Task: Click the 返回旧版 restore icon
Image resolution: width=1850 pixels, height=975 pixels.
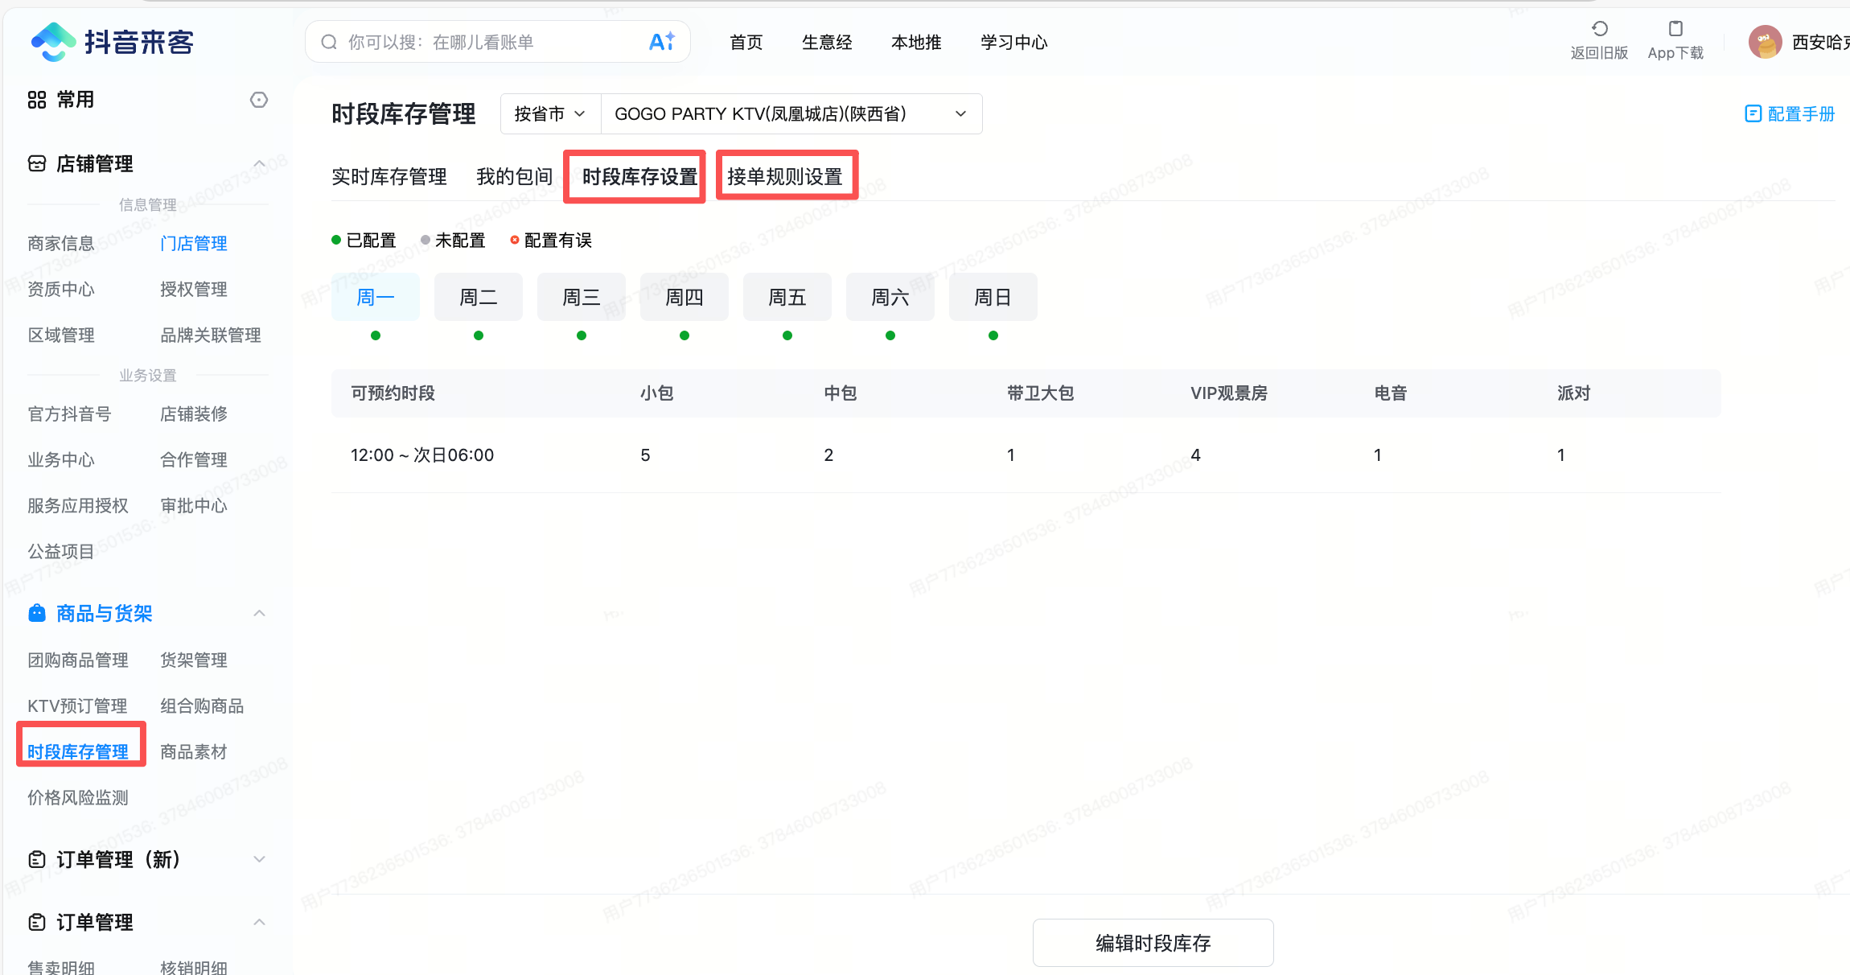Action: (x=1599, y=28)
